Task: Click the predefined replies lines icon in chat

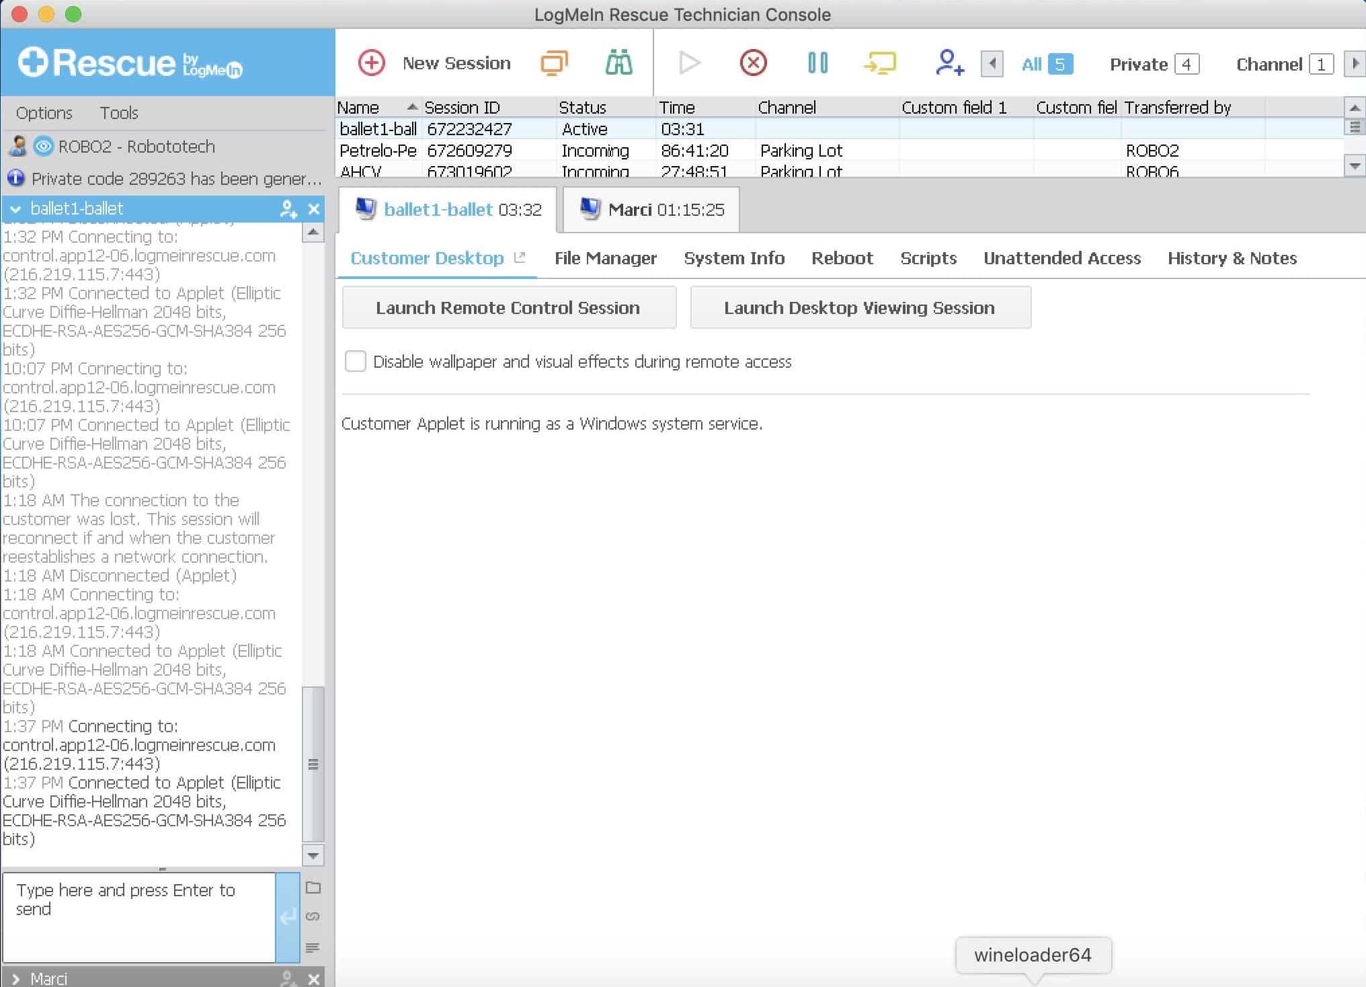Action: (313, 948)
